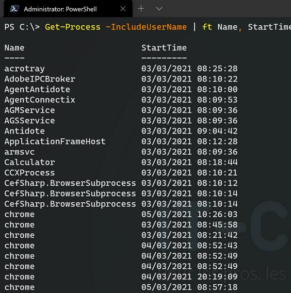Click the Antidote start time 09:04:42
Viewport: 291px width, 293px height.
(217, 131)
